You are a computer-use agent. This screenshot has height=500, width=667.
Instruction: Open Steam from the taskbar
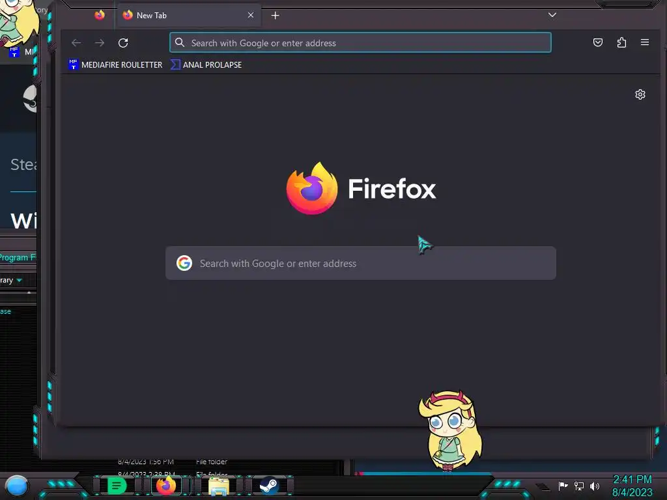click(x=269, y=486)
